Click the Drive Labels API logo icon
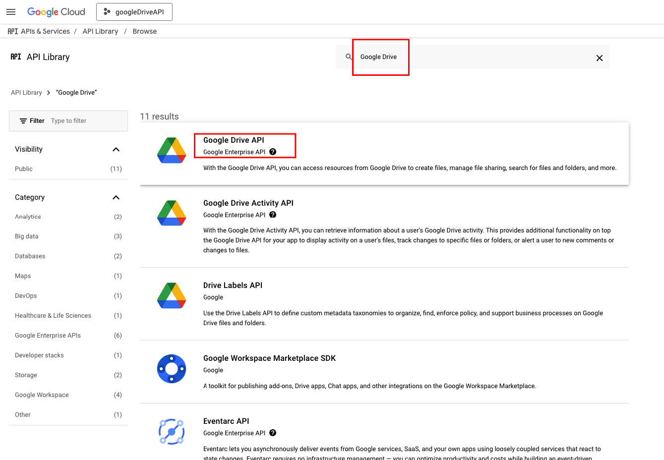This screenshot has height=460, width=664. click(172, 295)
